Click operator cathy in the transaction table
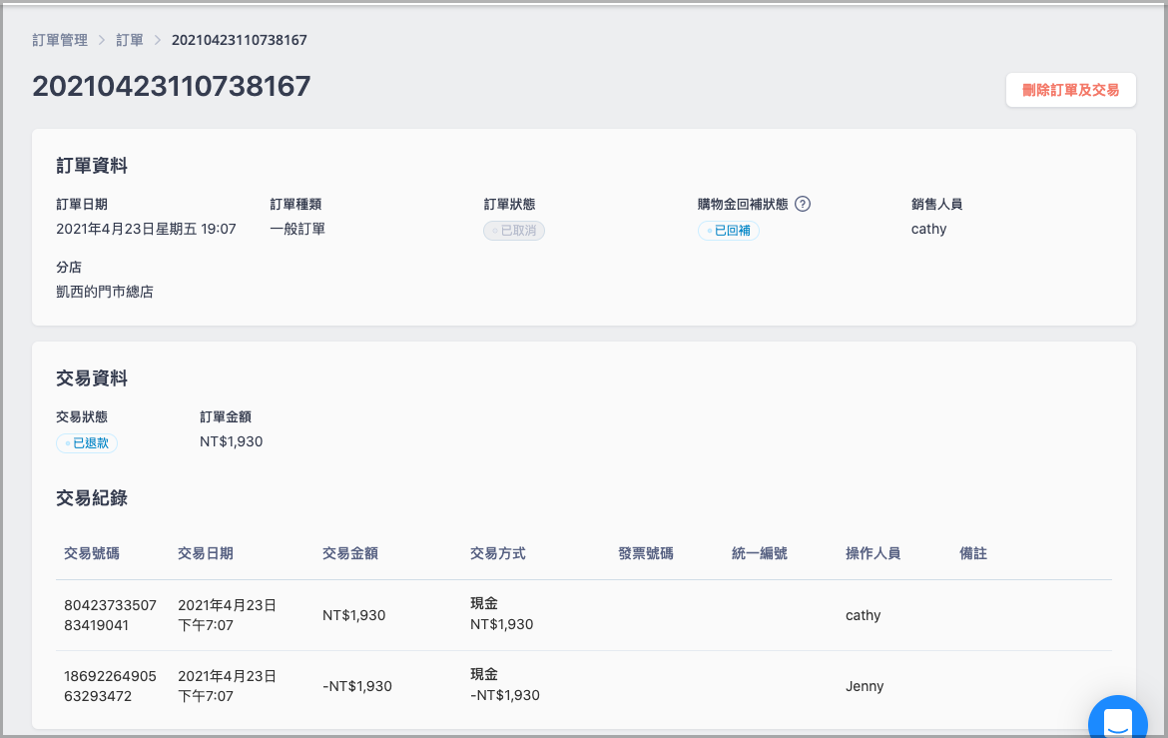 [863, 615]
